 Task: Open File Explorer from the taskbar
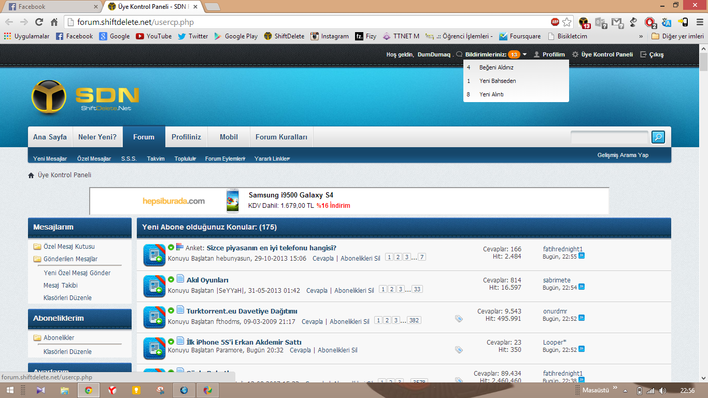pos(65,390)
